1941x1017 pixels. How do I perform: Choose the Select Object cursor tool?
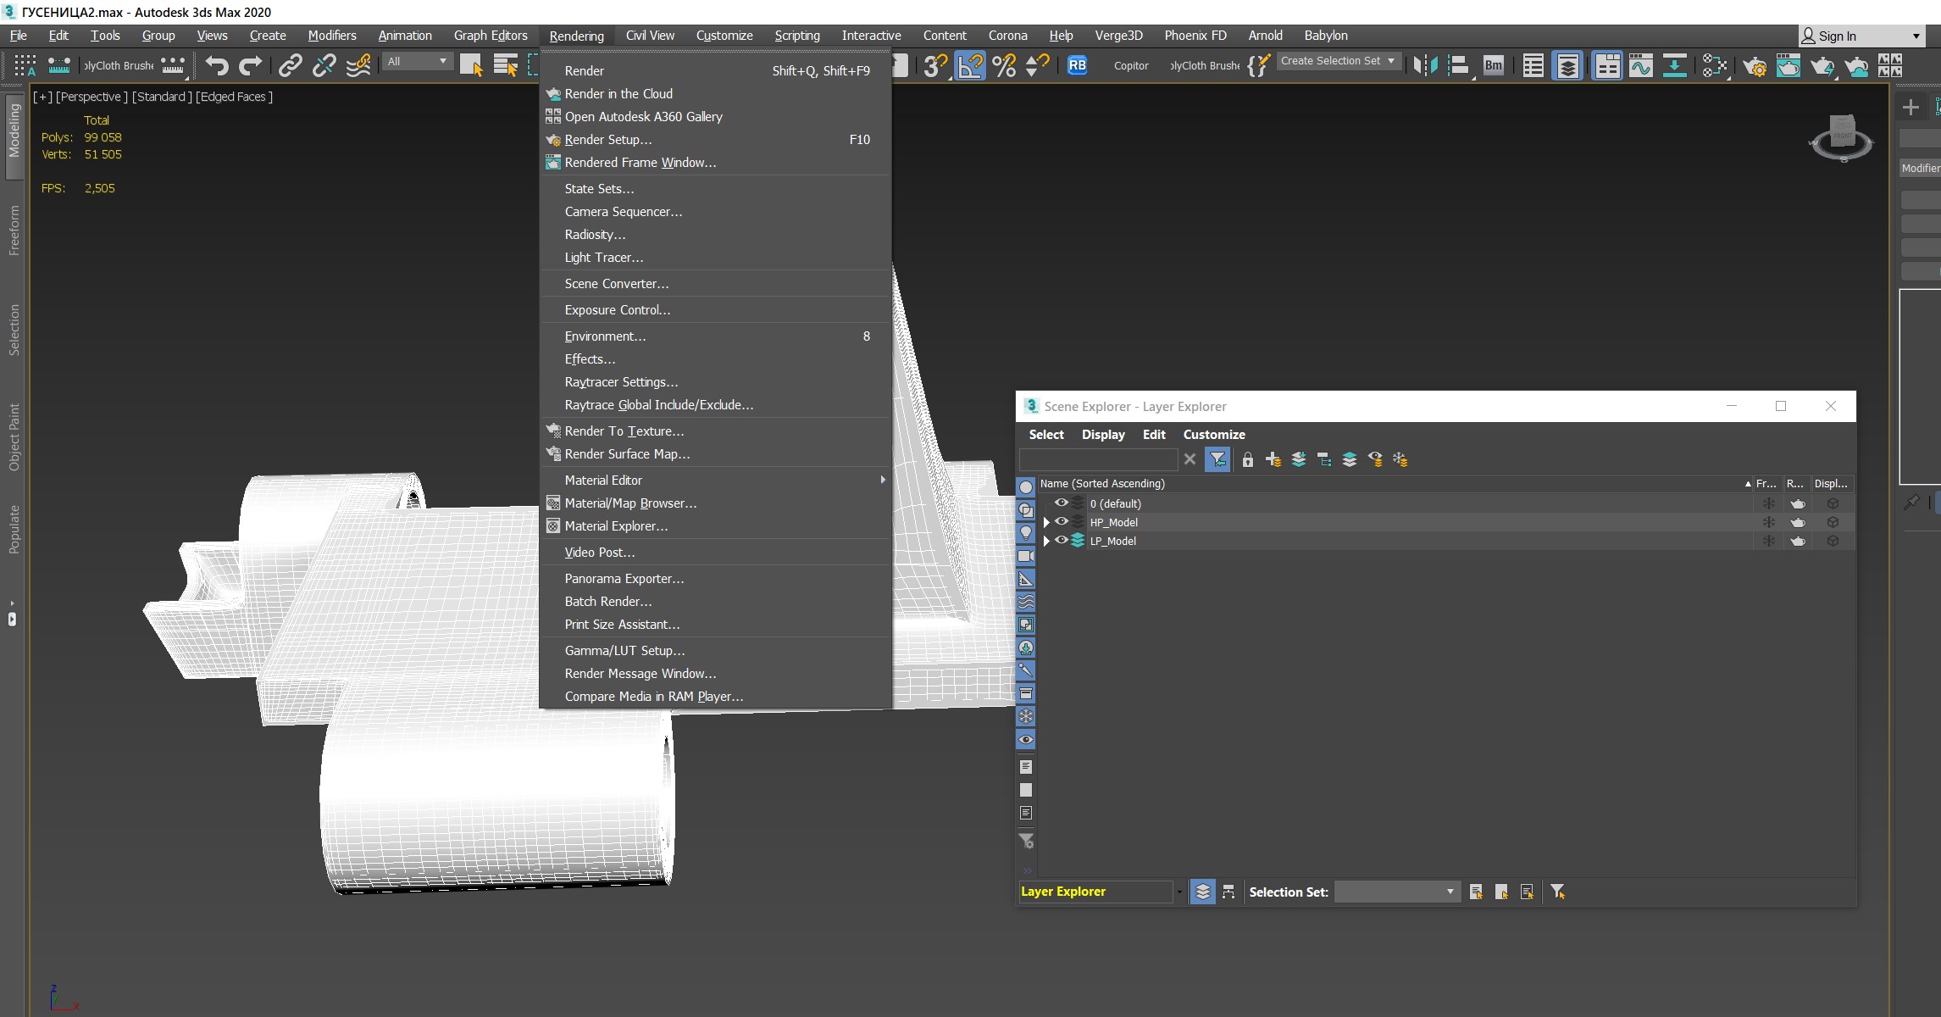[472, 65]
